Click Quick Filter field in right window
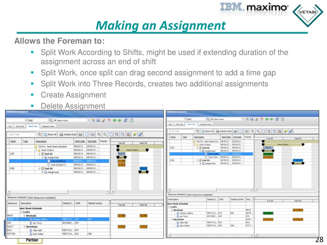 point(181,131)
